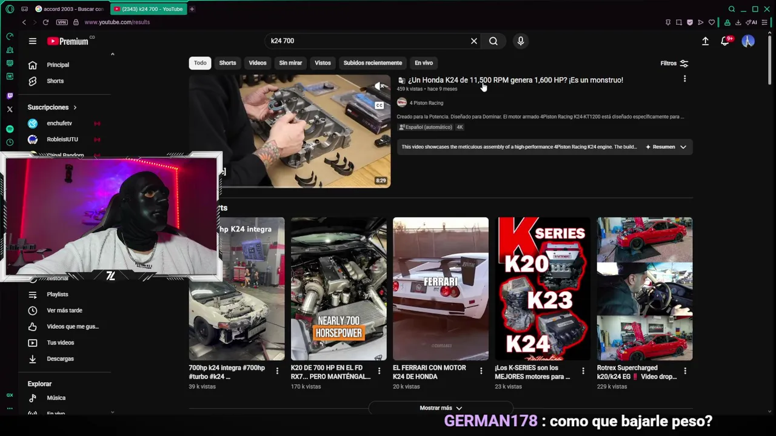Open History clock in Opera sidebar
This screenshot has height=436, width=776.
[x=10, y=142]
